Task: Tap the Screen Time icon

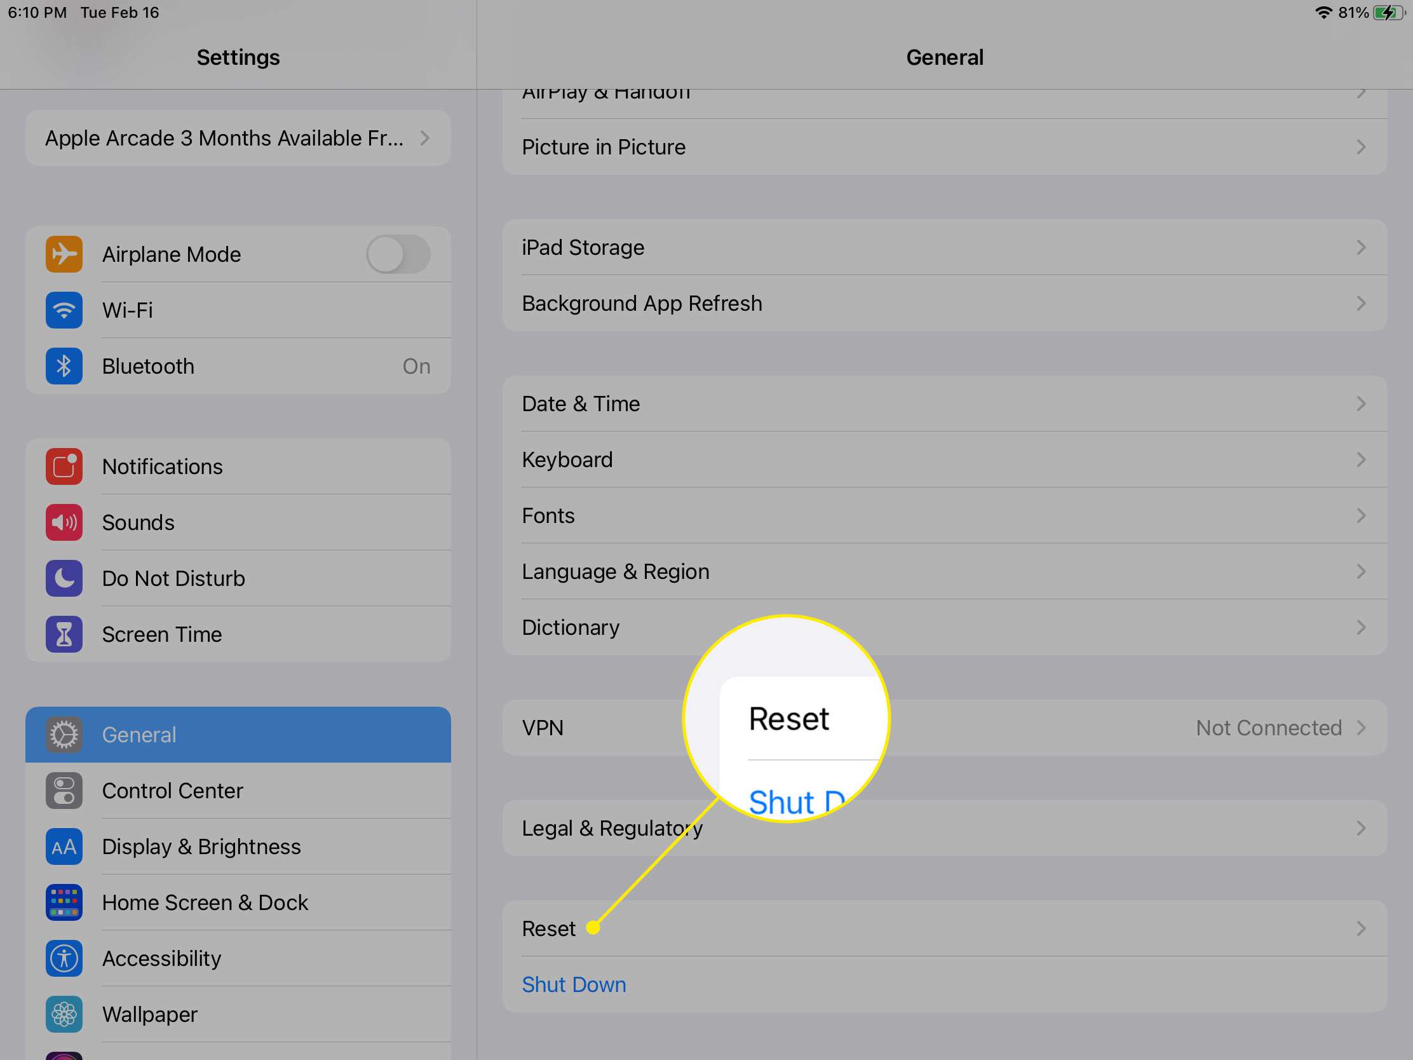Action: (x=62, y=635)
